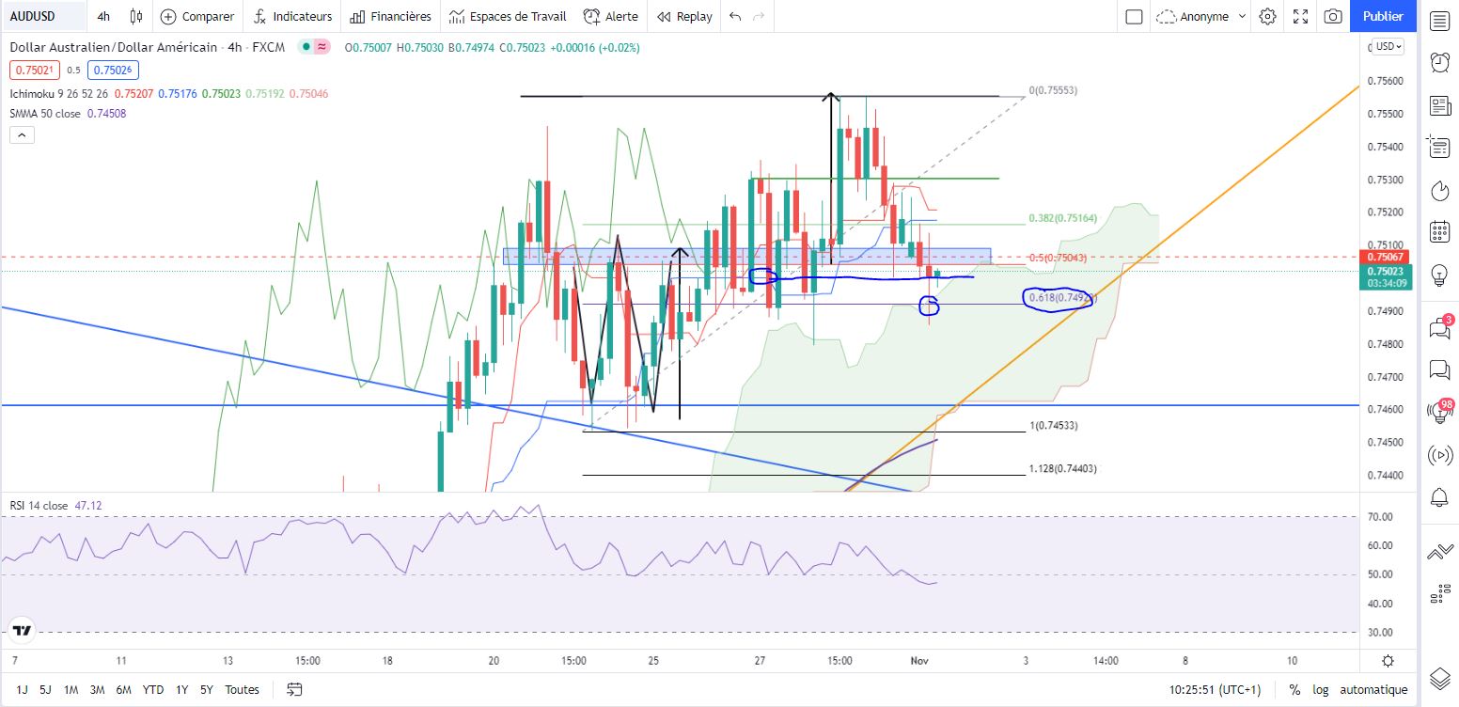Open the Indicateurs menu
Image resolution: width=1459 pixels, height=707 pixels.
[x=292, y=16]
